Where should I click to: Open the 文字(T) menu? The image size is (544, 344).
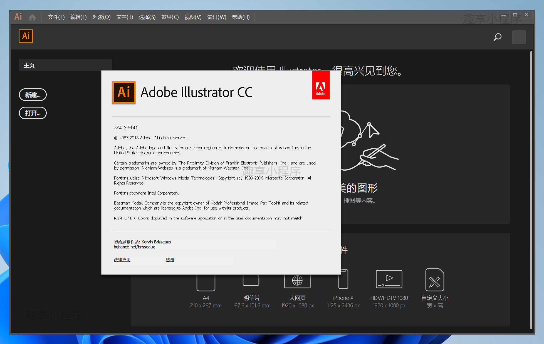(x=125, y=17)
